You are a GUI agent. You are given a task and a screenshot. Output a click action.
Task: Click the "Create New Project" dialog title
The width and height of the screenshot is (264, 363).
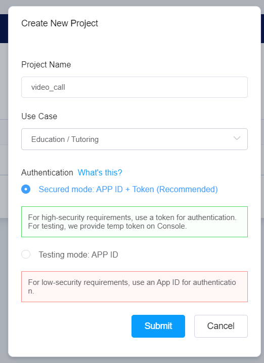click(x=60, y=23)
